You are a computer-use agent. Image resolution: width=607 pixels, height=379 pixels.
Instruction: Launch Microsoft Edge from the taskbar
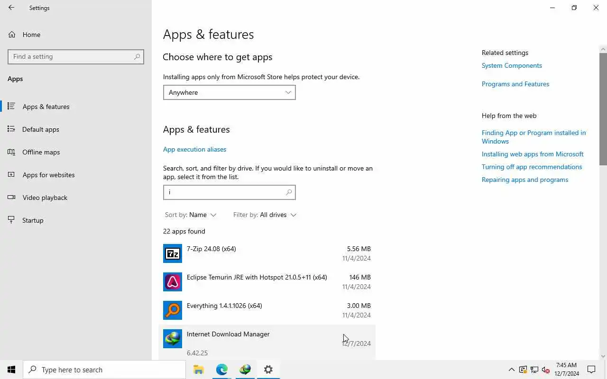[x=222, y=370]
